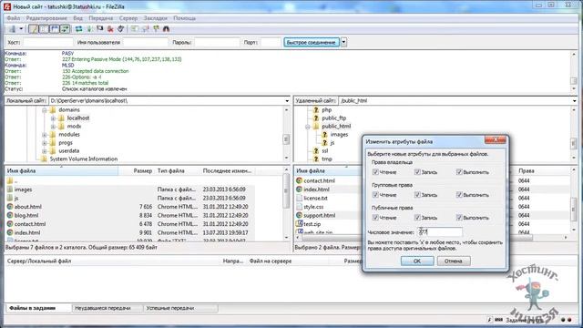Focus the Пароль input field
The image size is (583, 328).
(217, 43)
